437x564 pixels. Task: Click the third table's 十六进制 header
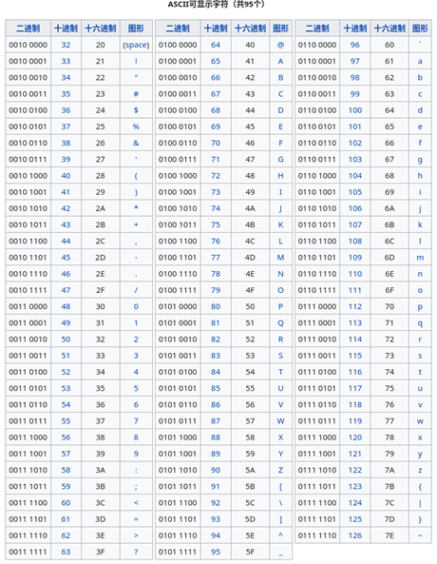pyautogui.click(x=389, y=29)
